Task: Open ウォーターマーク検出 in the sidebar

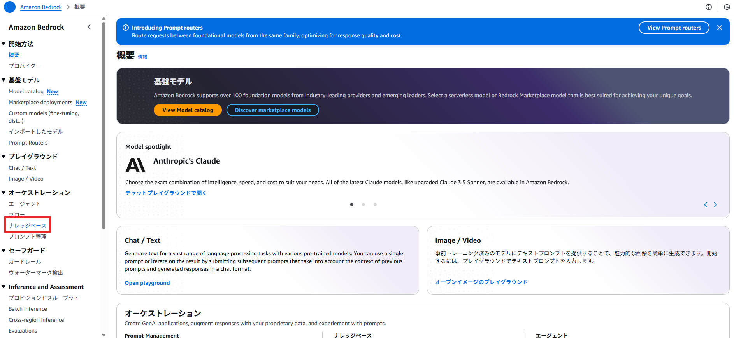Action: tap(36, 273)
